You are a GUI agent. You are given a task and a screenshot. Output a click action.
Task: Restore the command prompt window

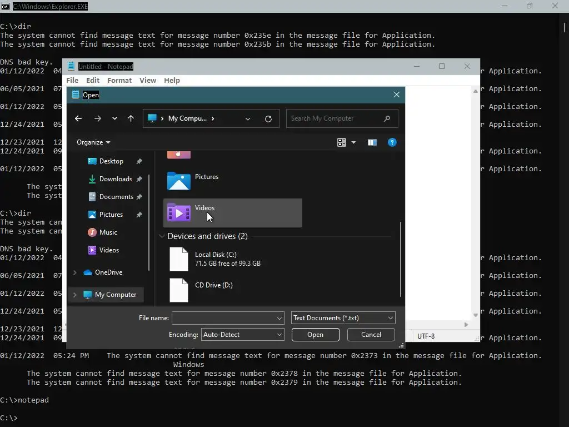pos(530,6)
